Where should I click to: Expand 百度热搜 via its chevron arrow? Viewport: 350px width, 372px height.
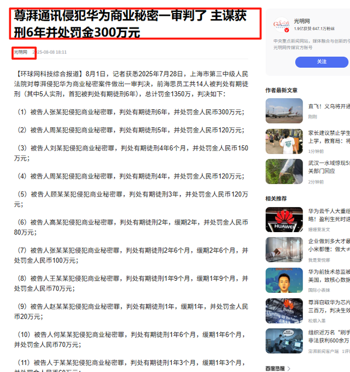(289, 368)
